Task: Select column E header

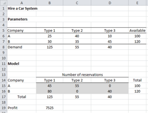Action: 137,3
